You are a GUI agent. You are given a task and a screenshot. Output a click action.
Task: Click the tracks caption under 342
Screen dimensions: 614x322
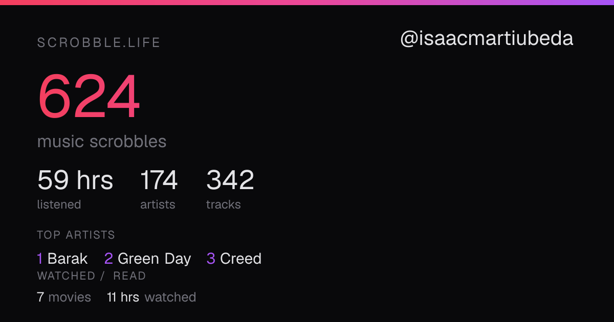(x=224, y=204)
